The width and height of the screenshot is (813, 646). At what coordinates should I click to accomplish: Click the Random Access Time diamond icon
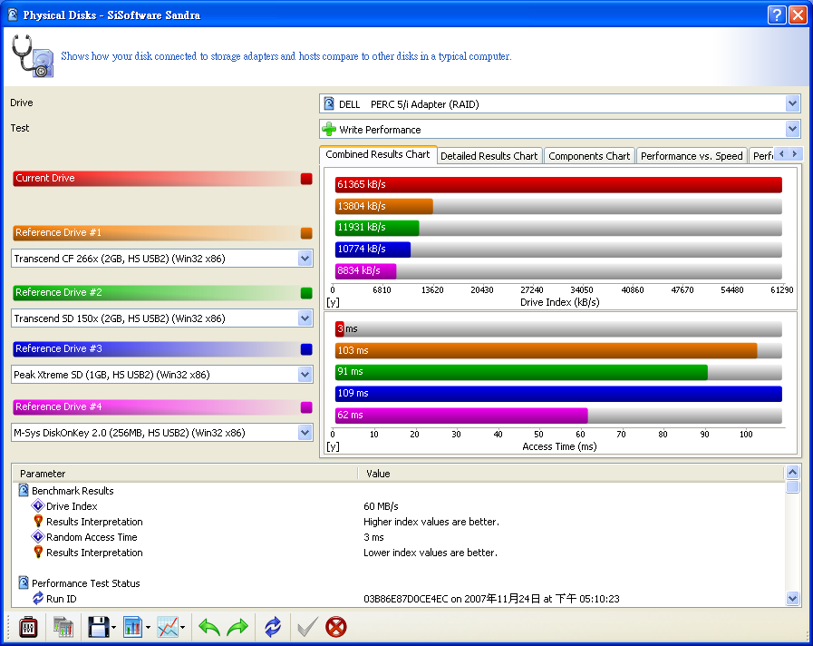38,536
